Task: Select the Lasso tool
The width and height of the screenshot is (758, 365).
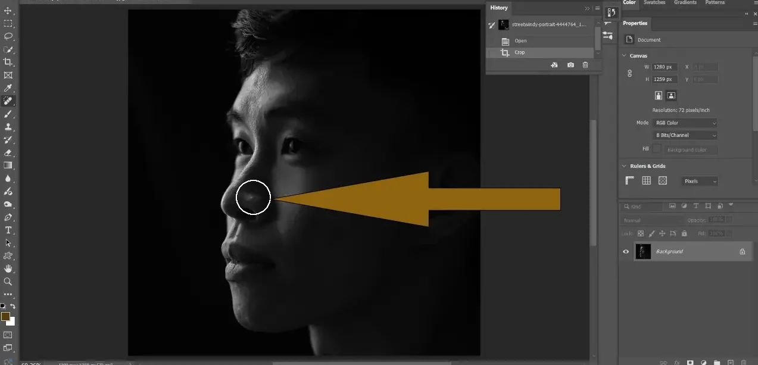Action: 8,36
